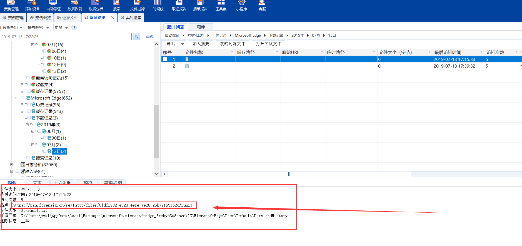Click the 文件大小 column filter icon
The width and height of the screenshot is (522, 246).
pos(429,52)
